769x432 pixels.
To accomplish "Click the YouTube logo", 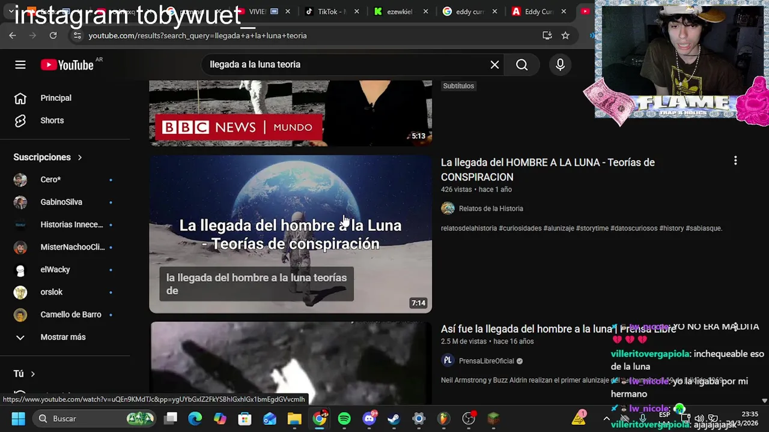I will [67, 65].
